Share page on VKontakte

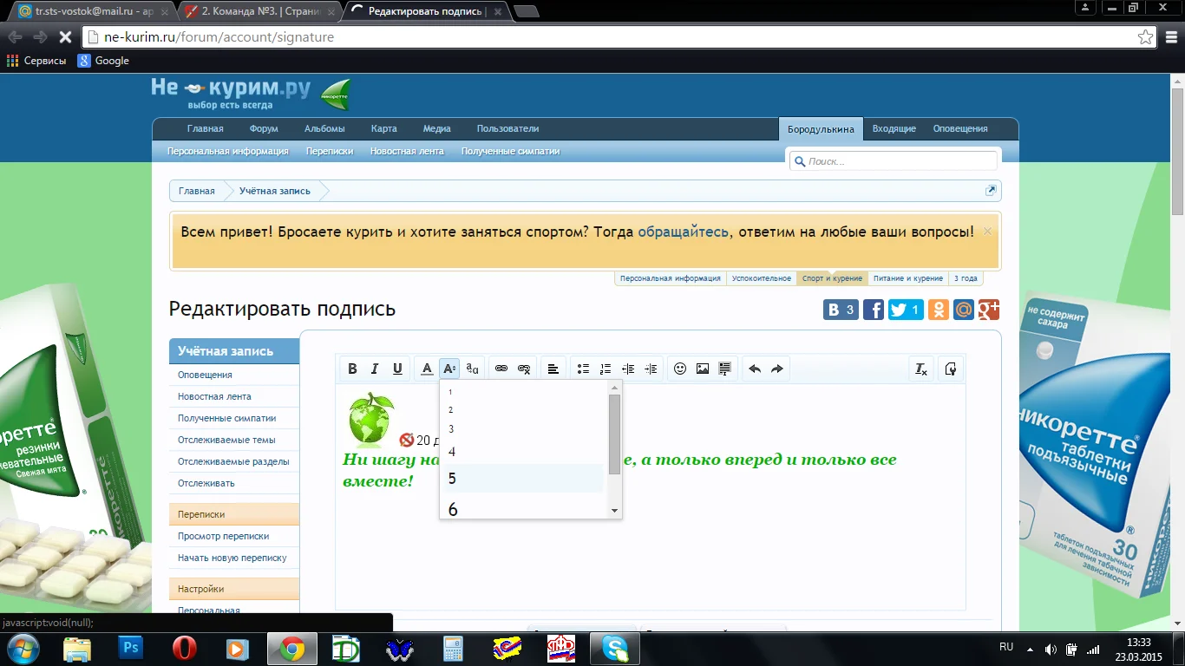coord(841,310)
